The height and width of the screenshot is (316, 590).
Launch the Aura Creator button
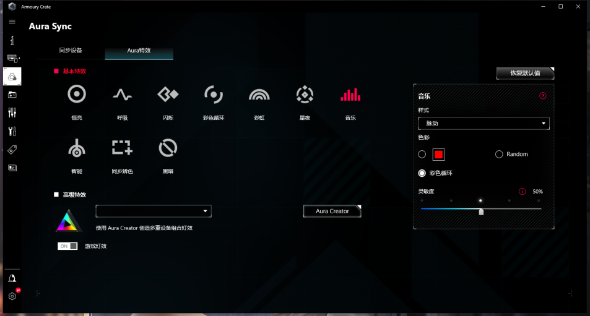point(332,211)
